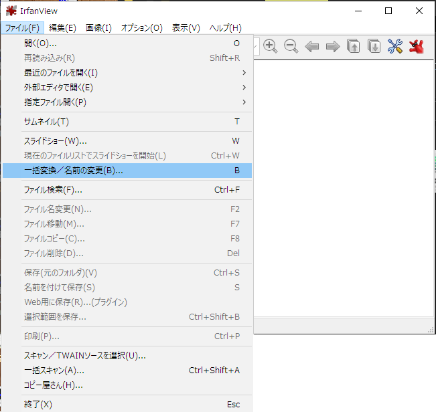
Task: Choose スキャン／TWAINソースを選択(U)... entry
Action: coord(127,356)
